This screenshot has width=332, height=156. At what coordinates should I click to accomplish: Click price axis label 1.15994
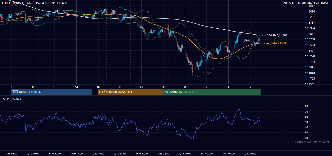click(310, 28)
